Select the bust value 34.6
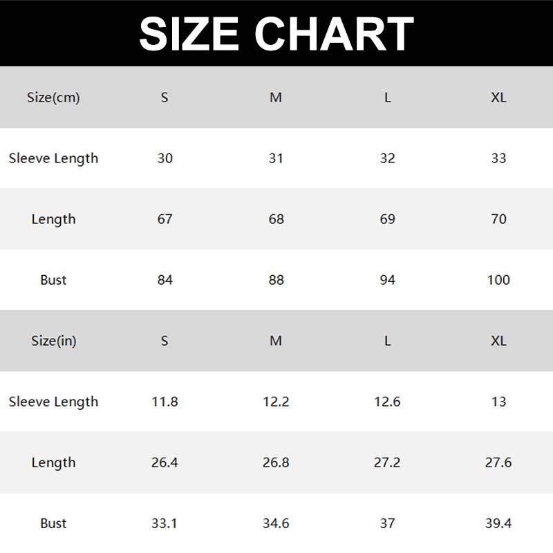The image size is (553, 553). 276,523
